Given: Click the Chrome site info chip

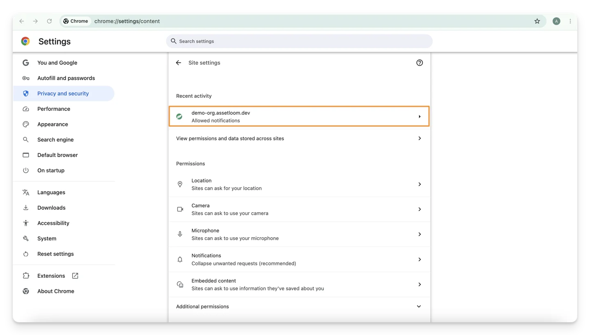Looking at the screenshot, I should 76,21.
